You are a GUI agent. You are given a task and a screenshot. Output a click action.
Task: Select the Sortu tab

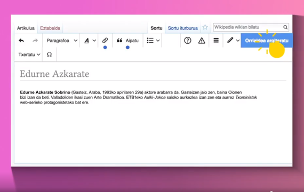coord(156,28)
